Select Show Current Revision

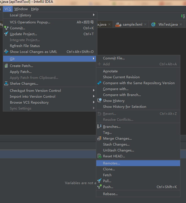click(x=138, y=77)
